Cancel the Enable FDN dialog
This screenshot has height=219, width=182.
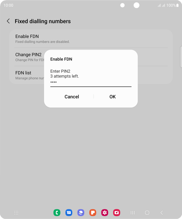tap(72, 97)
